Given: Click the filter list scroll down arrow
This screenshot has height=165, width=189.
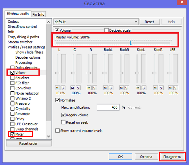Looking at the screenshot, I should coord(49,136).
